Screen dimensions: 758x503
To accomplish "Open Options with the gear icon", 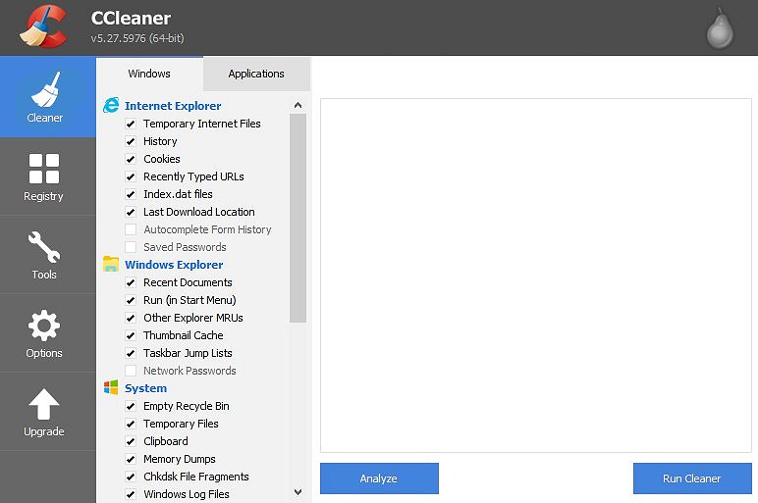I will [47, 333].
